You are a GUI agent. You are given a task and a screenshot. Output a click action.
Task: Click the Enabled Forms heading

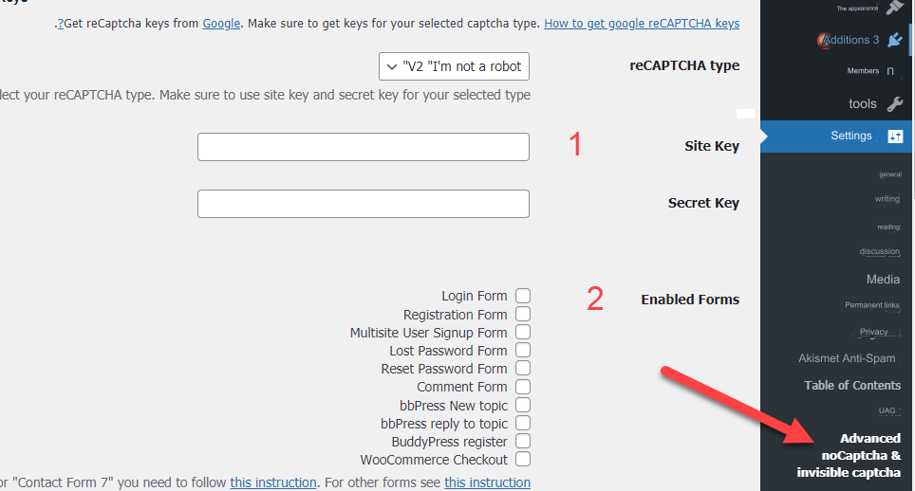pyautogui.click(x=690, y=300)
